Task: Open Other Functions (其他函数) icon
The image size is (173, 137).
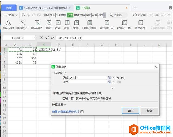Action: 141,23
